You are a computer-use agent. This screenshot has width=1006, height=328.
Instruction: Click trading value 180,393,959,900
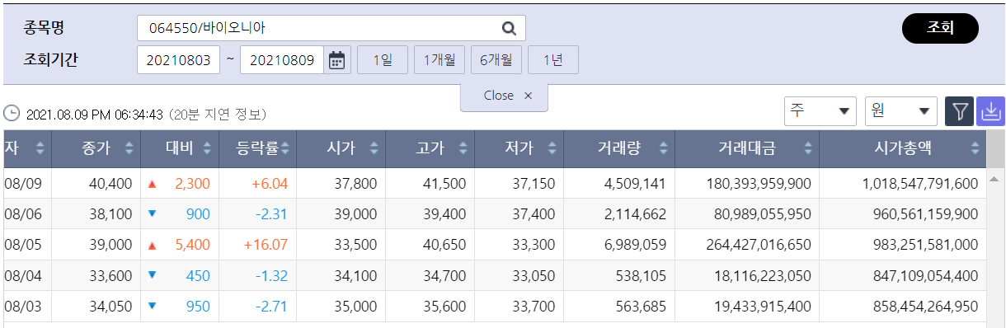pyautogui.click(x=759, y=183)
